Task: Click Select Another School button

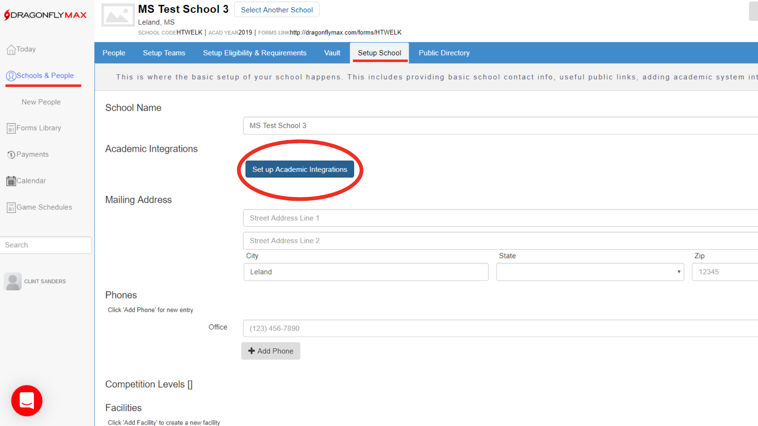Action: tap(277, 10)
